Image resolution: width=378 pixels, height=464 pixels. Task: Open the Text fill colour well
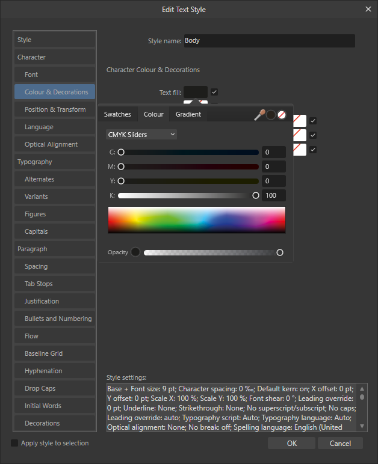click(196, 92)
